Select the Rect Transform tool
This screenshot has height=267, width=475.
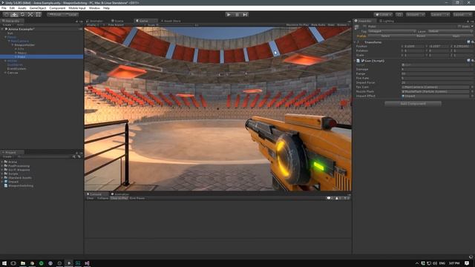[39, 15]
